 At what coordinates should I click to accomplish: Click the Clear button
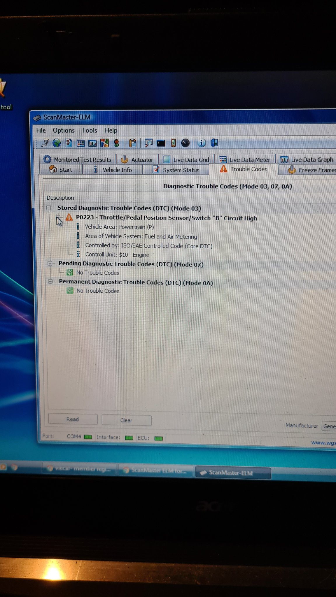(126, 420)
